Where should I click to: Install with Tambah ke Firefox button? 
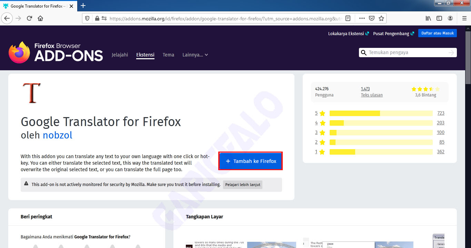tap(251, 161)
